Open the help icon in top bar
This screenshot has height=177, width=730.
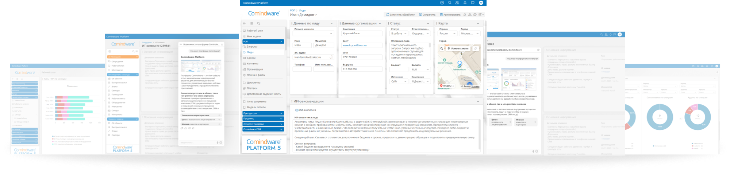tap(442, 3)
